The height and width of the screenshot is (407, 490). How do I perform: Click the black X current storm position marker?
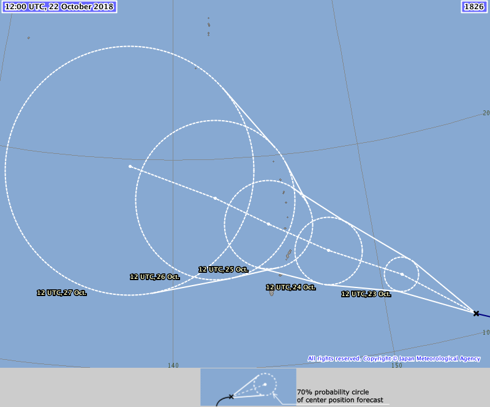476,313
